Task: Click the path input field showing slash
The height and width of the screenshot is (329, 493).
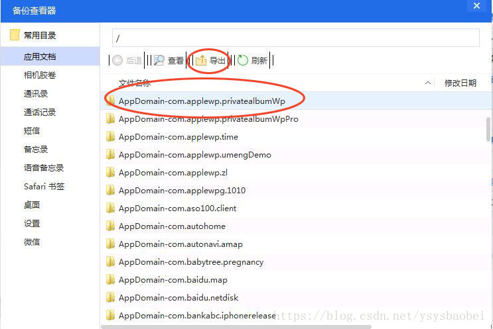Action: click(x=295, y=38)
